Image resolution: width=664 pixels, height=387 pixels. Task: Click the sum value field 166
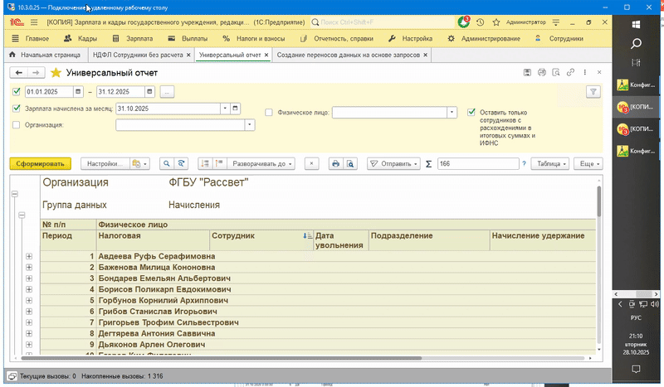479,164
